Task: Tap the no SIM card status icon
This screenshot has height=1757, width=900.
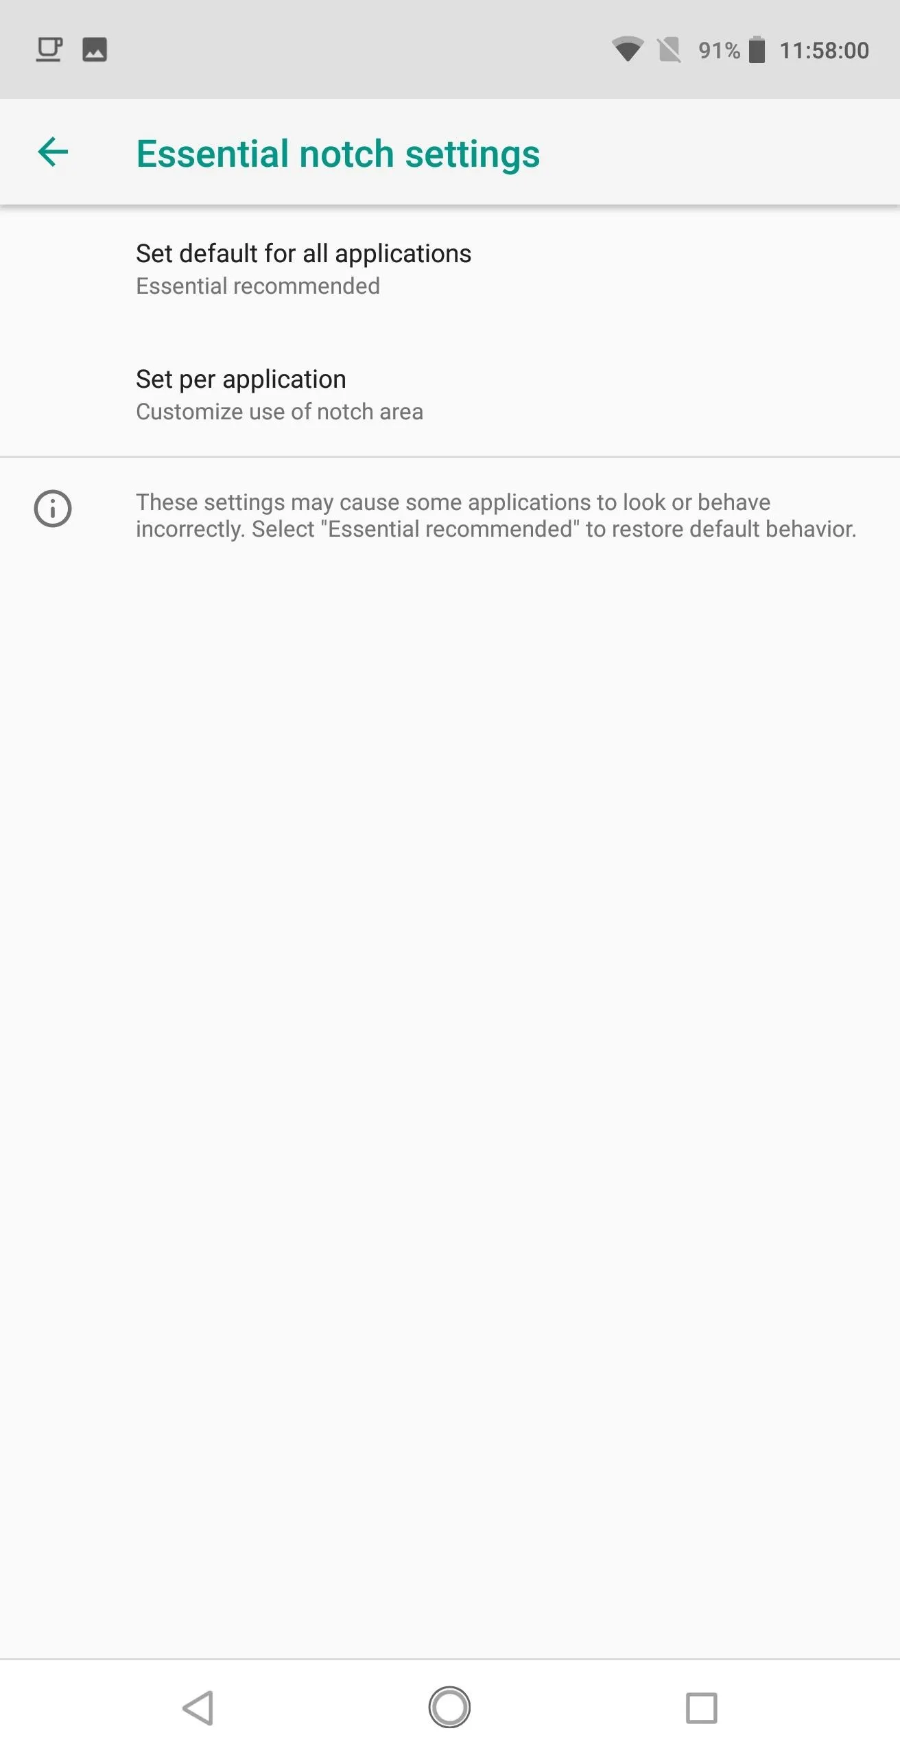Action: (x=669, y=50)
